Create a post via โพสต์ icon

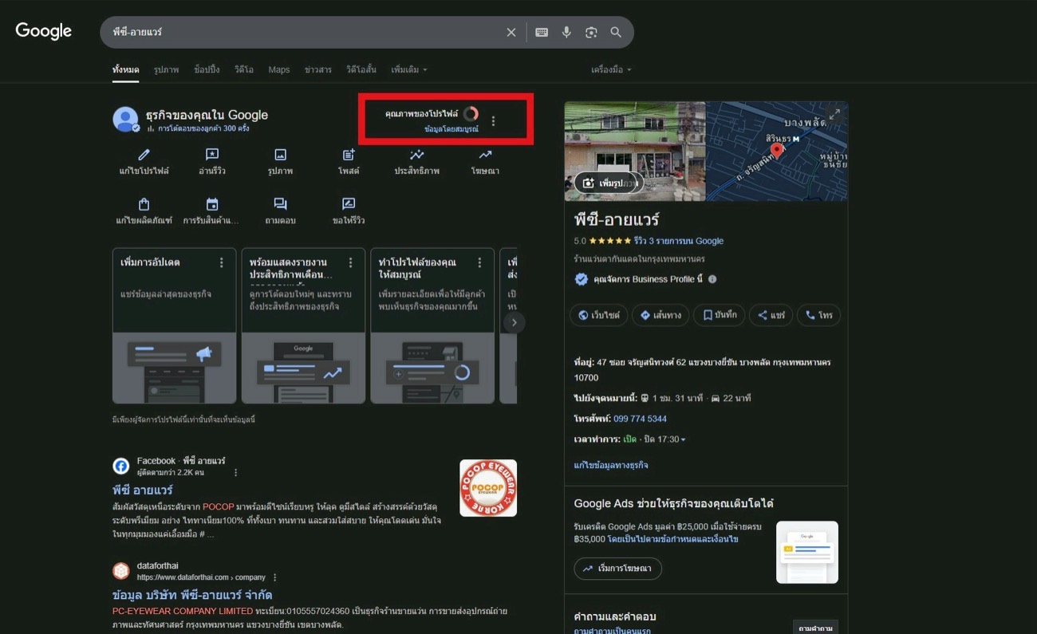click(349, 155)
